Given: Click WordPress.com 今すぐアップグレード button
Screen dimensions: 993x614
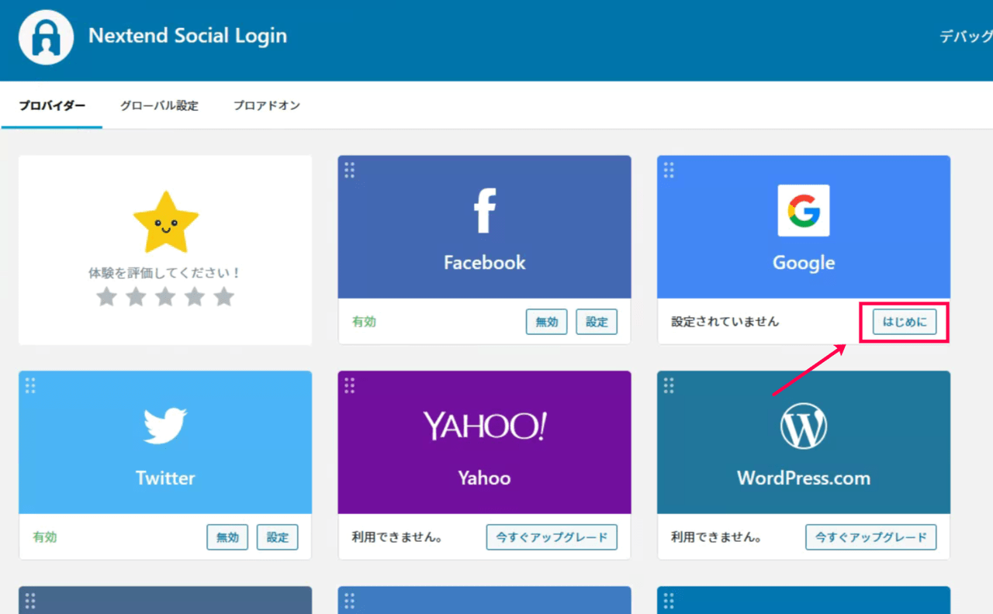Looking at the screenshot, I should click(x=871, y=537).
